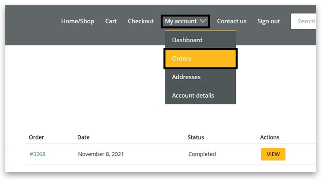The height and width of the screenshot is (180, 324).
Task: Click the Completed status text
Action: pos(202,154)
